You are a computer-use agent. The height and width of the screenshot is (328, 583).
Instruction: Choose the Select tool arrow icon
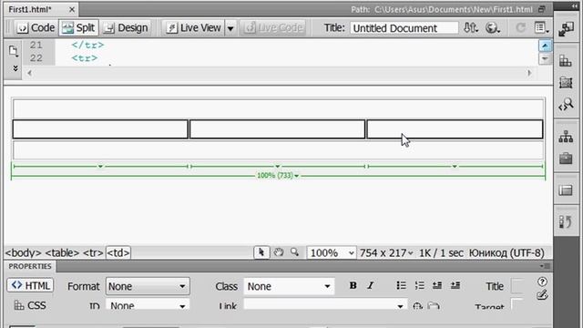(261, 252)
